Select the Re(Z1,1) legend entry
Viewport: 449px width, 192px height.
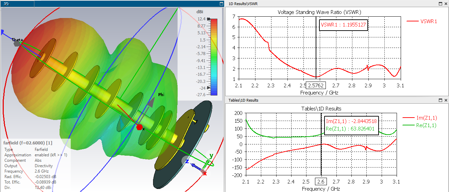click(420, 125)
